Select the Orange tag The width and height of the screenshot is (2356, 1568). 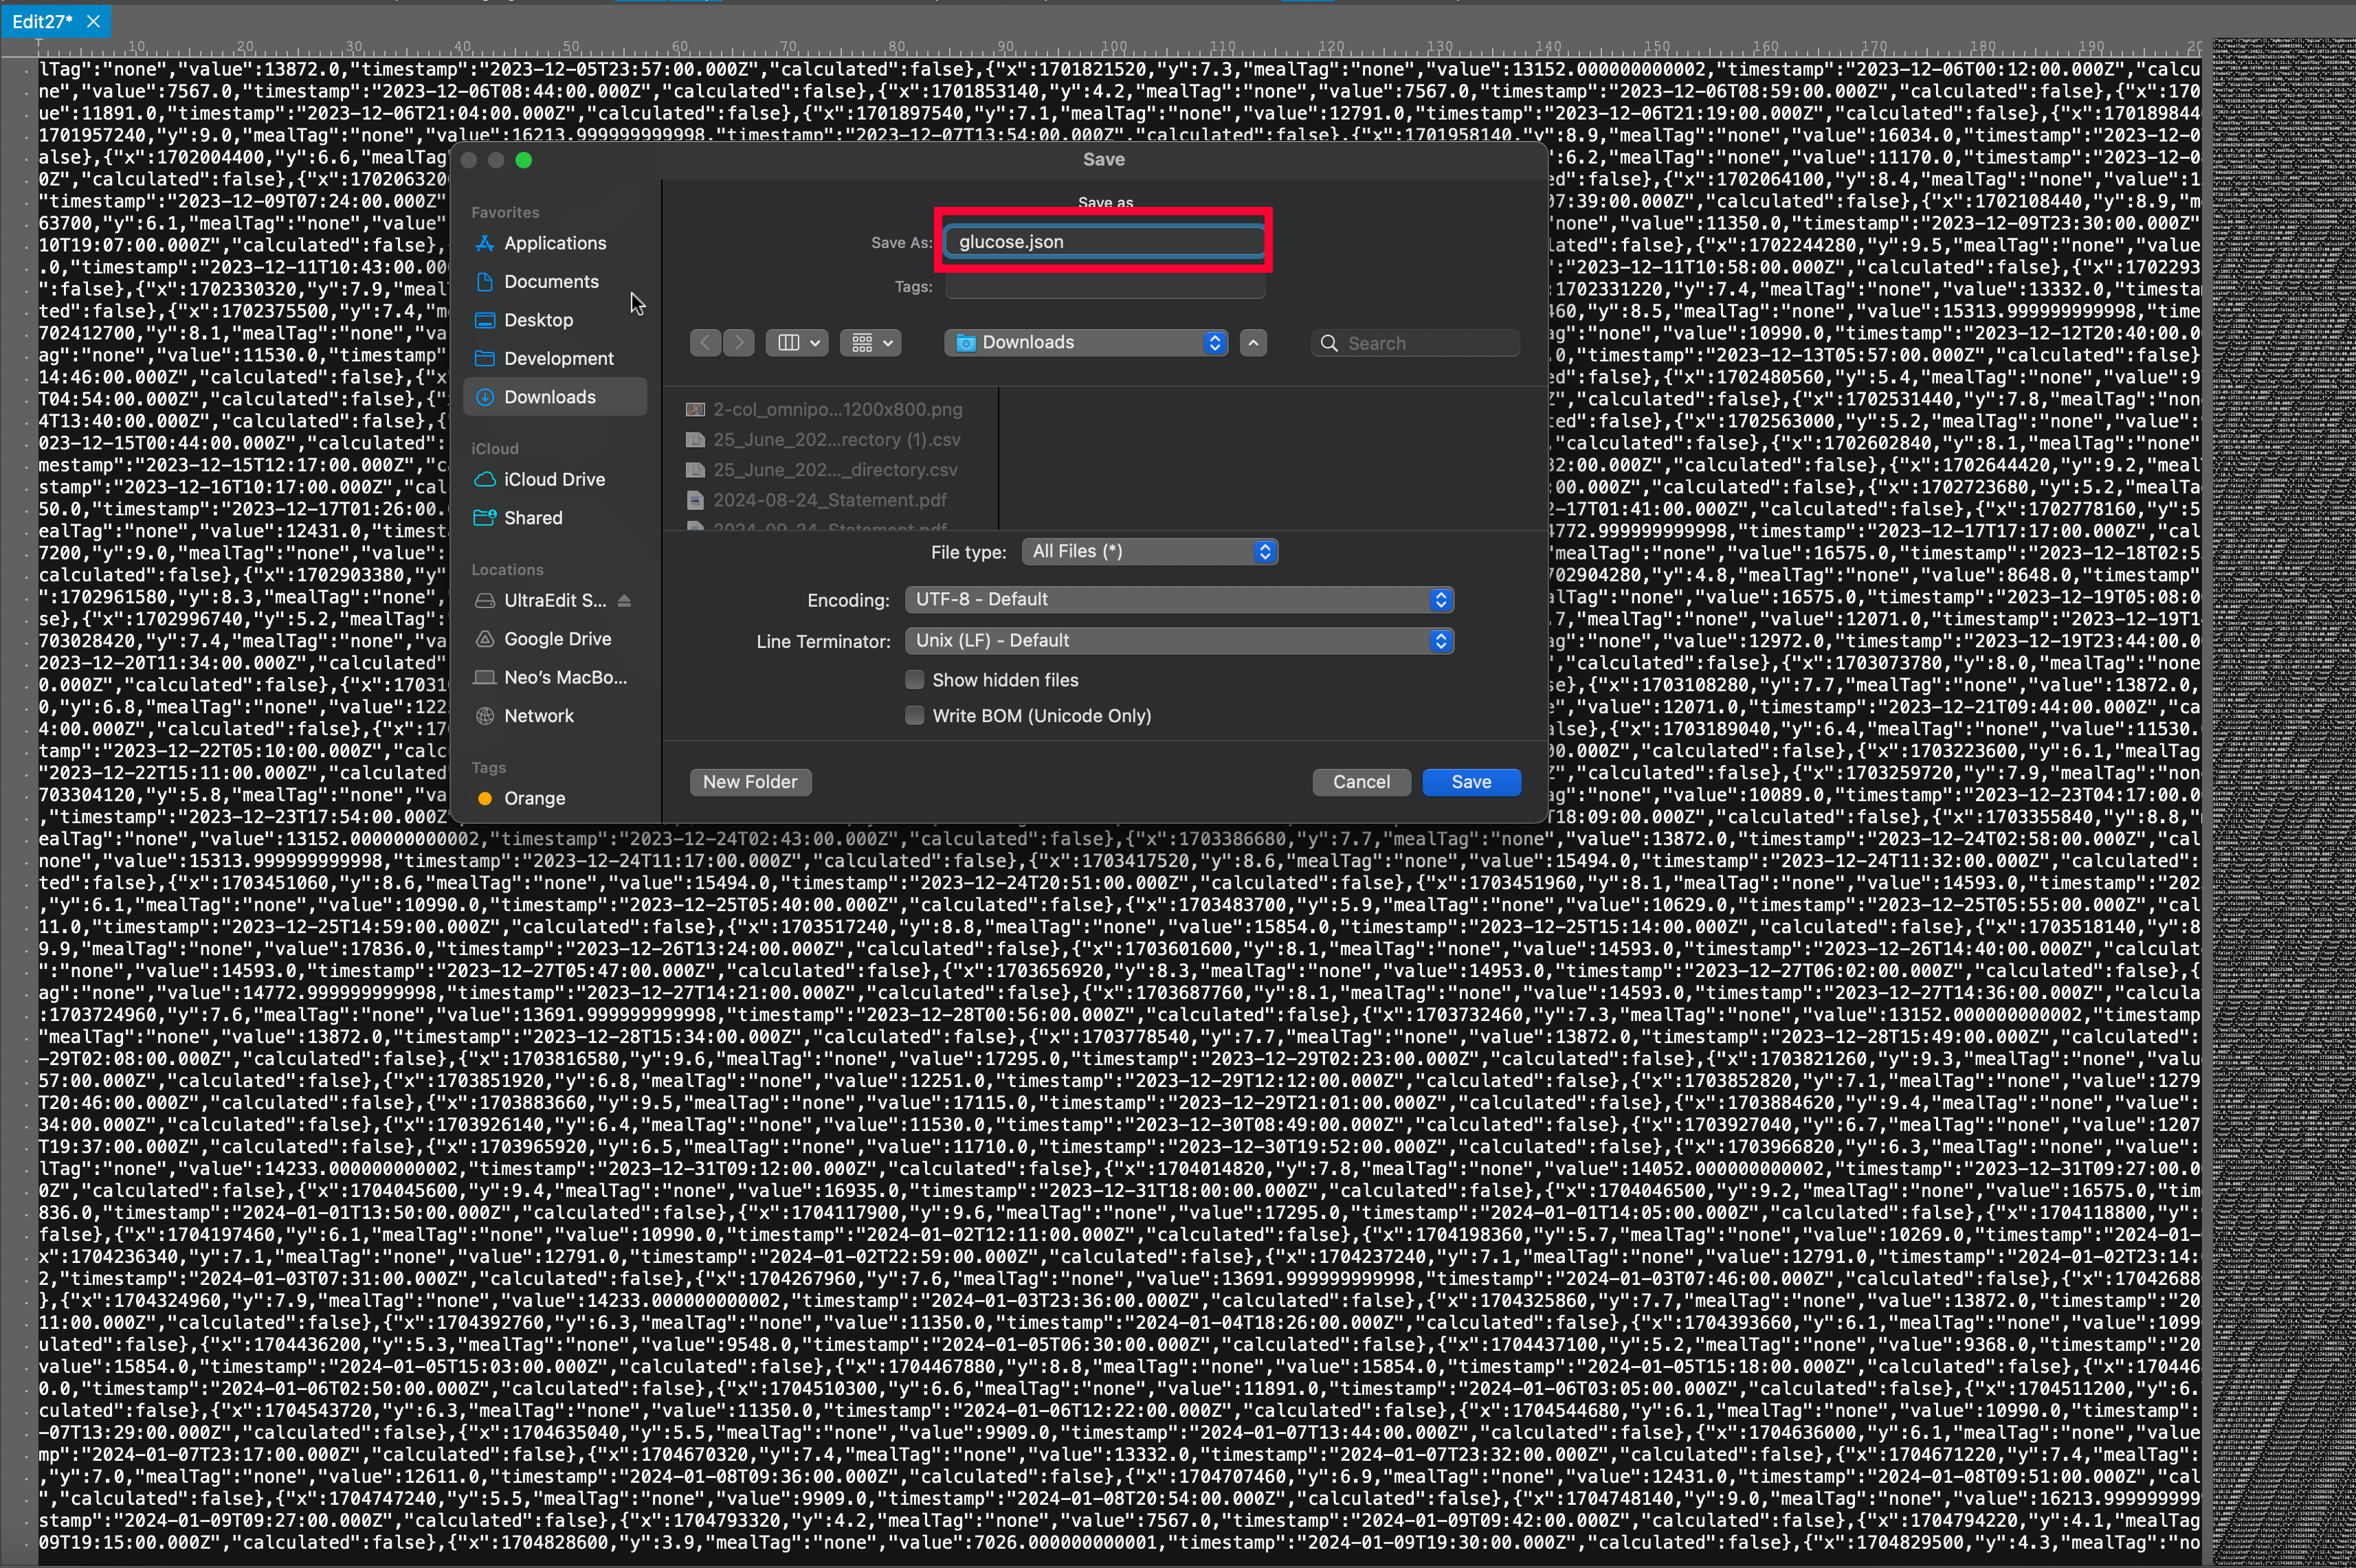pyautogui.click(x=534, y=799)
